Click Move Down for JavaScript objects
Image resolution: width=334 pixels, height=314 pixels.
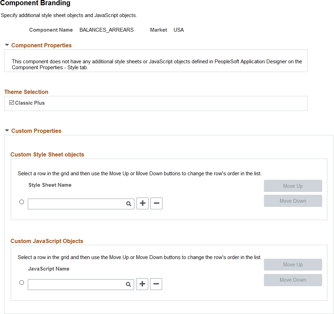(293, 280)
